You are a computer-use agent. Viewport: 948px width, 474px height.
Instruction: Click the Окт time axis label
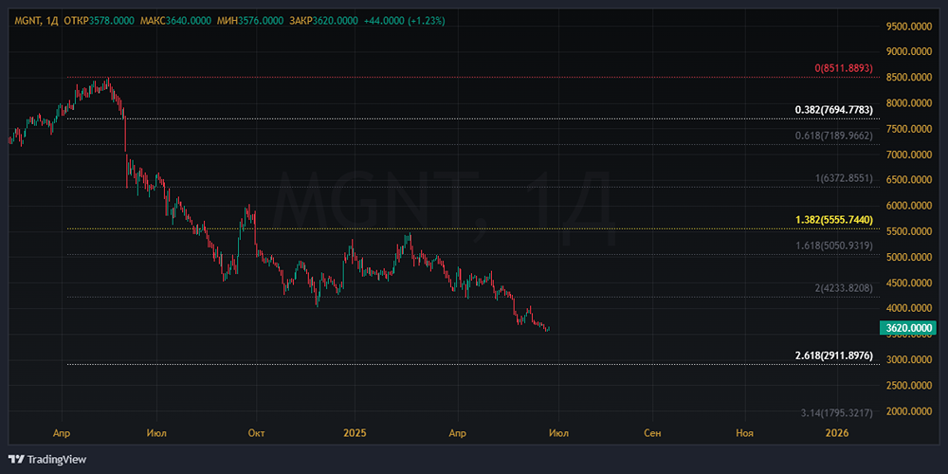256,433
